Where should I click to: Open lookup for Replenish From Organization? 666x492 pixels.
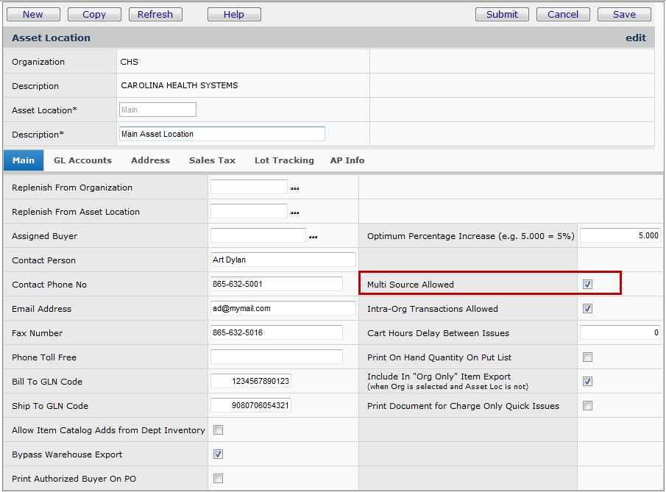coord(294,188)
